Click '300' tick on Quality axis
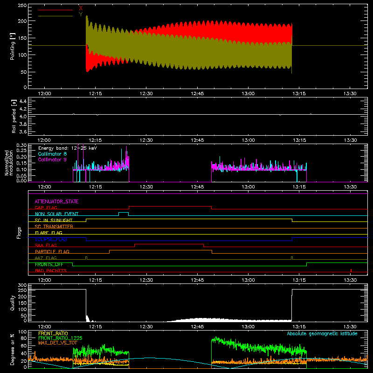 [x=22, y=285]
